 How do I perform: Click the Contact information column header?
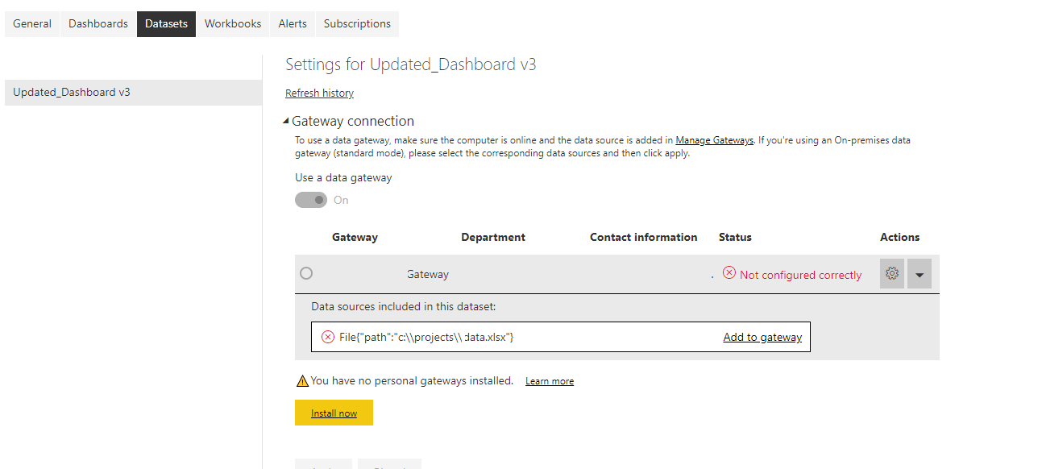(644, 237)
